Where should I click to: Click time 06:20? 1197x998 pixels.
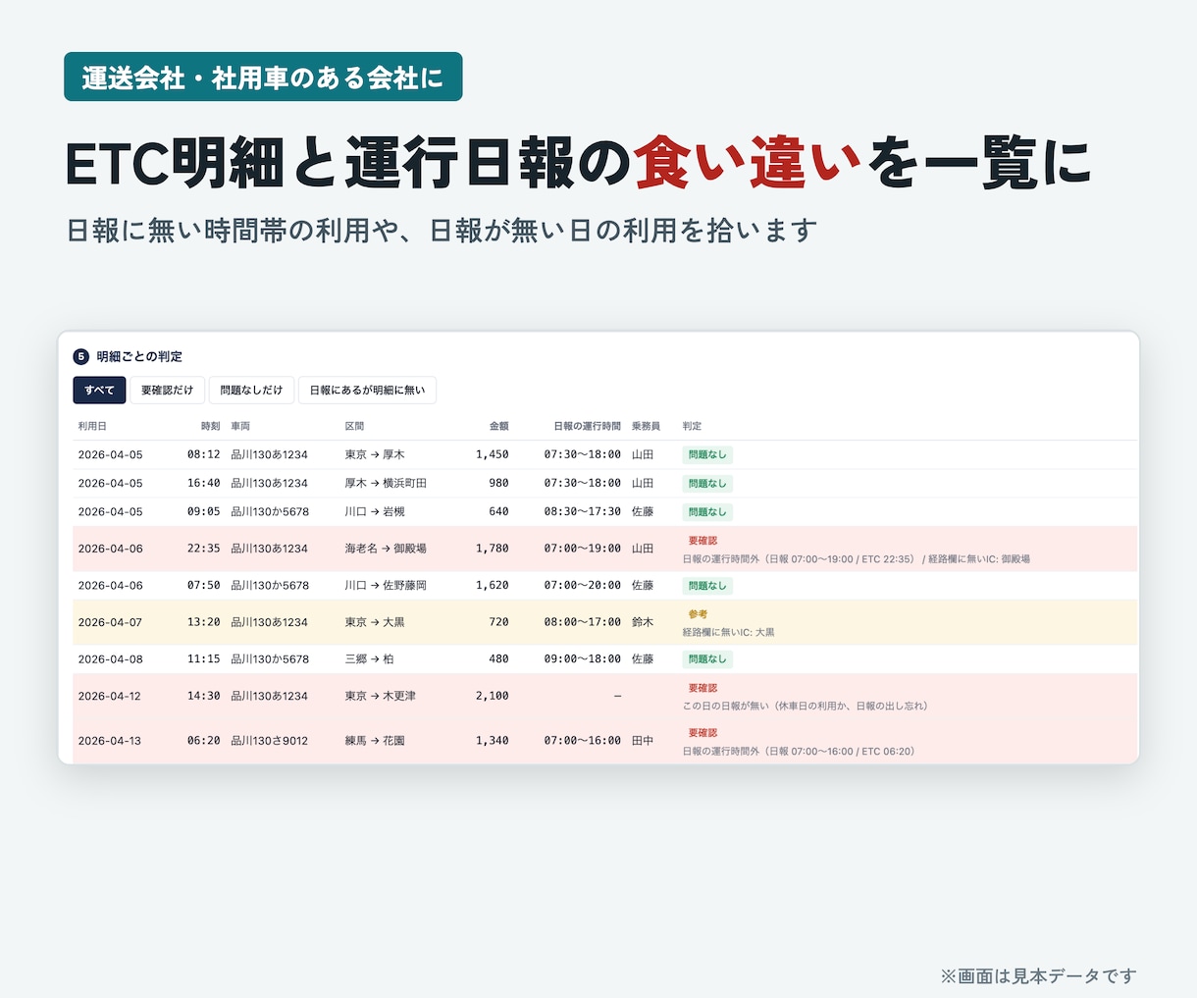204,741
